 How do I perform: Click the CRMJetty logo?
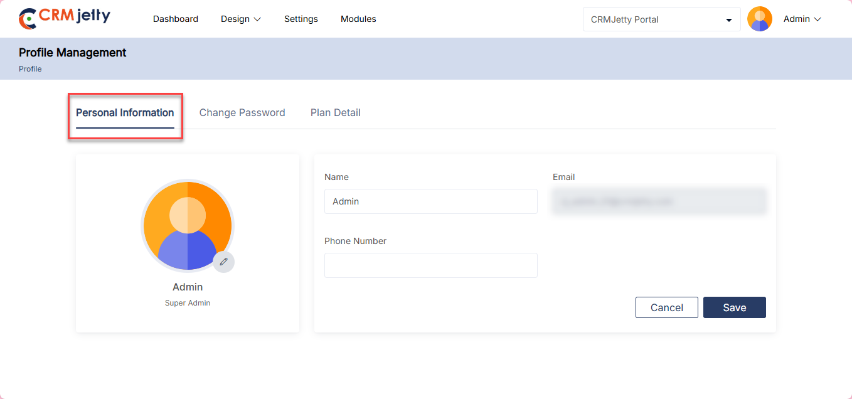pos(64,18)
